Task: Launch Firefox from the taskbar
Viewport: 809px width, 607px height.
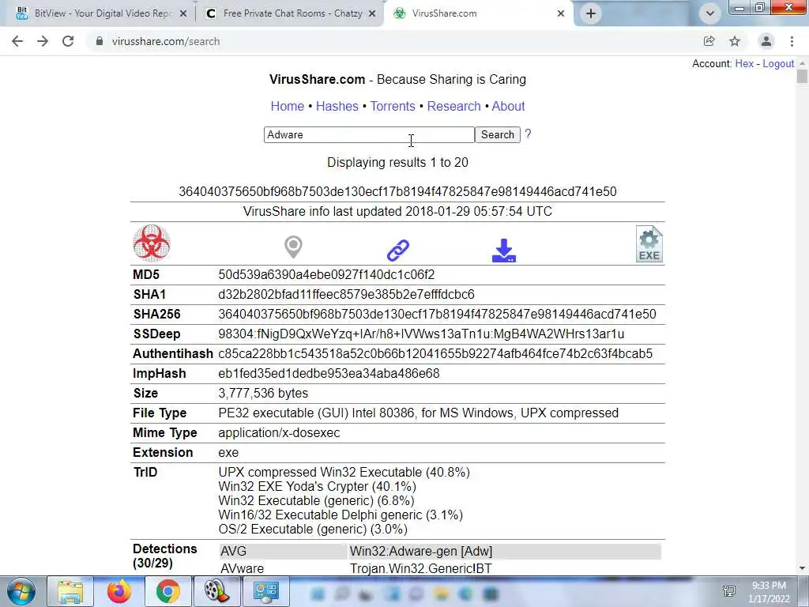Action: coord(119,591)
